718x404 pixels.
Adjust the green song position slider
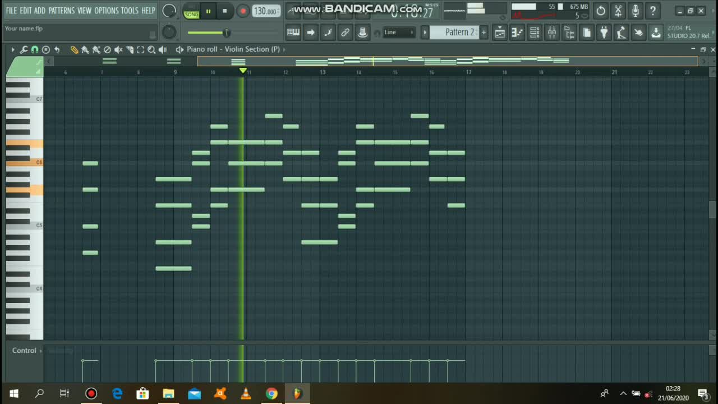click(233, 33)
